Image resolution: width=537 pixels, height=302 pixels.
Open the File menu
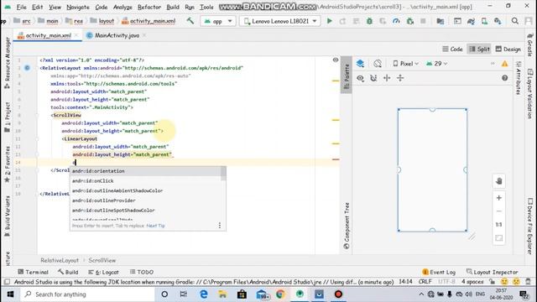pyautogui.click(x=21, y=7)
